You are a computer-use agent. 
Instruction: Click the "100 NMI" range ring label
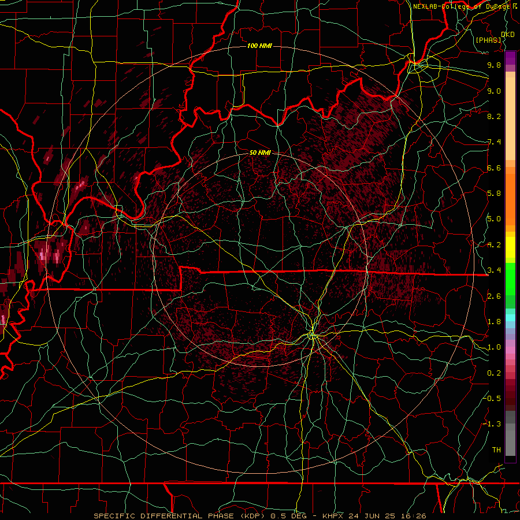click(x=259, y=46)
